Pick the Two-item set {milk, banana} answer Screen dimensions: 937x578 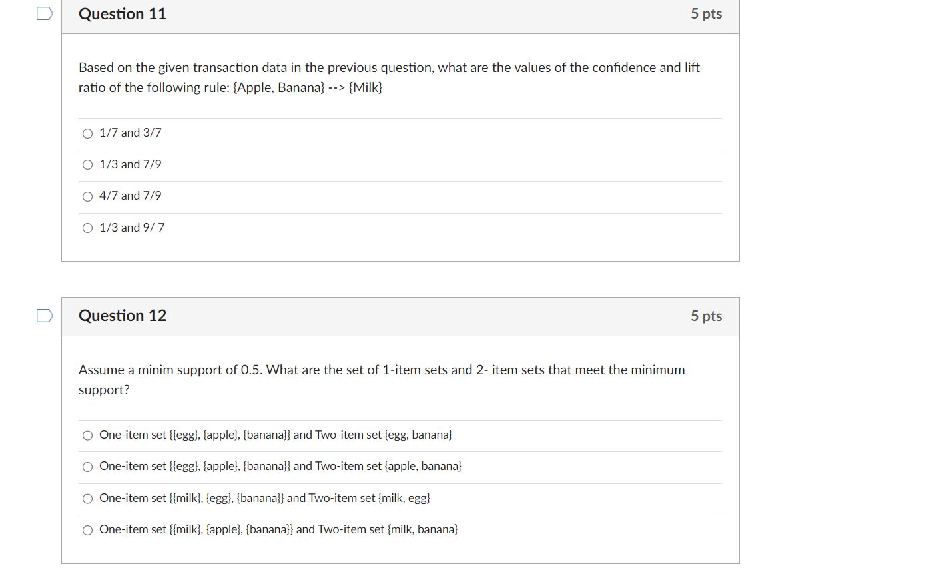(x=87, y=530)
